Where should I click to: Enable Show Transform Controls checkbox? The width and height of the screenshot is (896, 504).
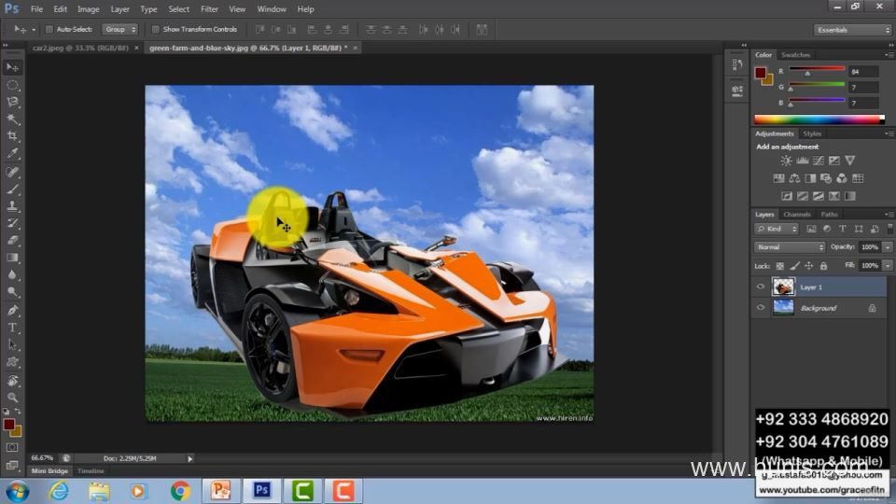155,29
